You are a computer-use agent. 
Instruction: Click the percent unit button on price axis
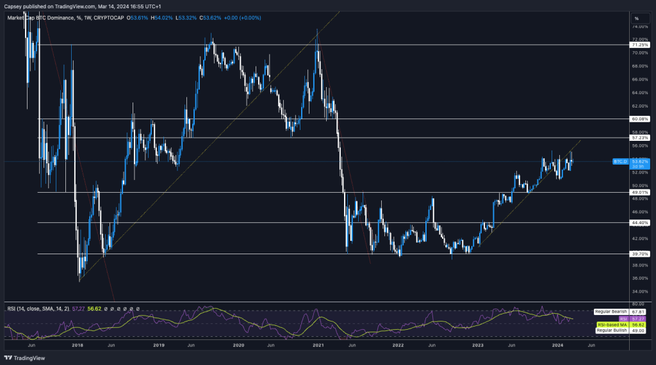point(636,18)
